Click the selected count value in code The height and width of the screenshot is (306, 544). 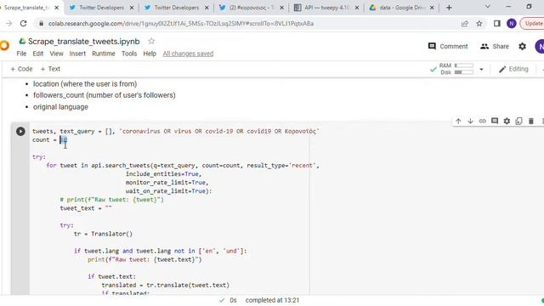[64, 139]
